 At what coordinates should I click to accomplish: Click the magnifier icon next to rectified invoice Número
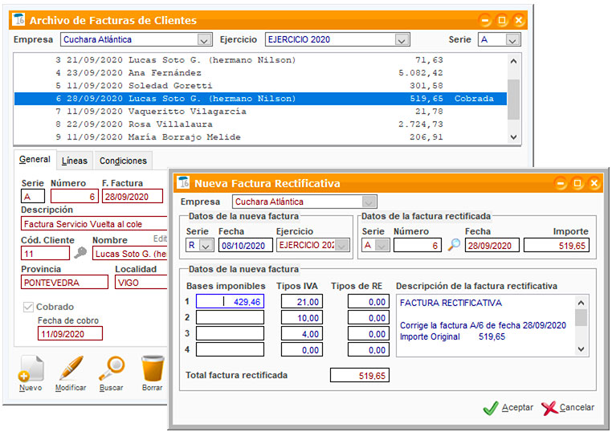click(454, 245)
